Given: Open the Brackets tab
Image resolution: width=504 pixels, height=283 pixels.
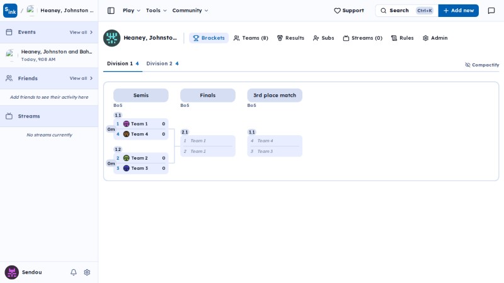Looking at the screenshot, I should click(209, 38).
